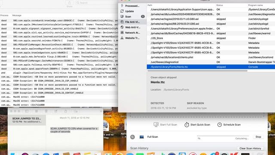Select the /private/var/db/uuidtext report row
Viewport: 275px width, 155px height.
(211, 14)
